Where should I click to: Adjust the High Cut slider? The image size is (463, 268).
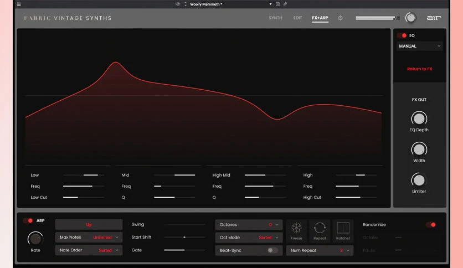356,197
